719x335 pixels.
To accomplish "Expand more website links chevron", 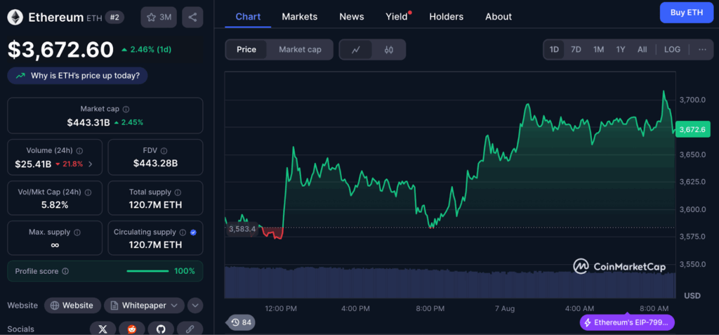I will pyautogui.click(x=194, y=306).
